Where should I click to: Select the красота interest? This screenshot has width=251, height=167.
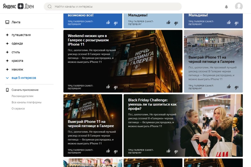point(17,61)
